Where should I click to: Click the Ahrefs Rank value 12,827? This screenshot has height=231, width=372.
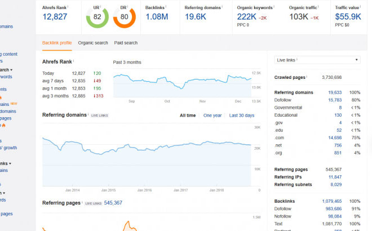pos(55,17)
